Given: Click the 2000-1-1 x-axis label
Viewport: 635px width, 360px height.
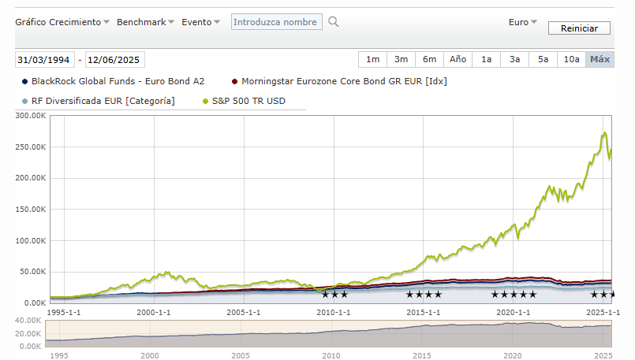Looking at the screenshot, I should coord(154,312).
